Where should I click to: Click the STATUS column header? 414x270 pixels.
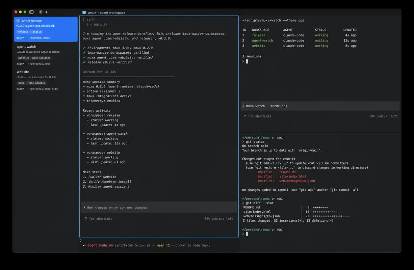coord(321,30)
